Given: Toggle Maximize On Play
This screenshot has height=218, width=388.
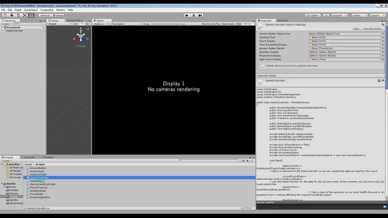Looking at the screenshot, I should pos(211,24).
